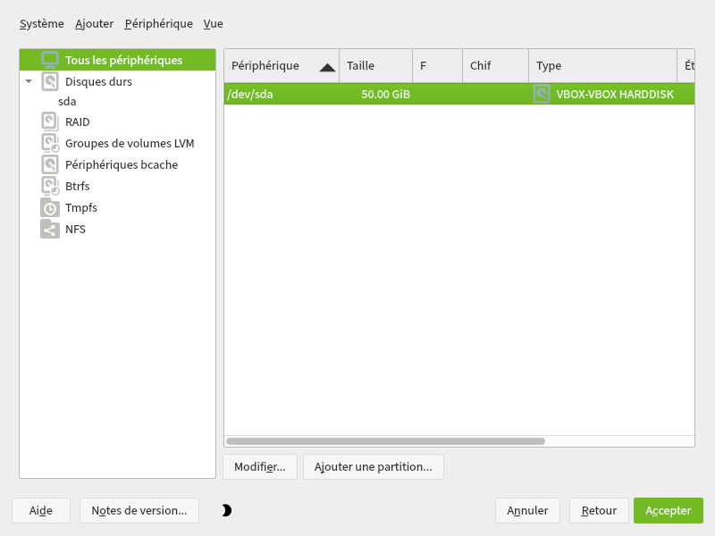Open the Périphérique menu

point(158,24)
